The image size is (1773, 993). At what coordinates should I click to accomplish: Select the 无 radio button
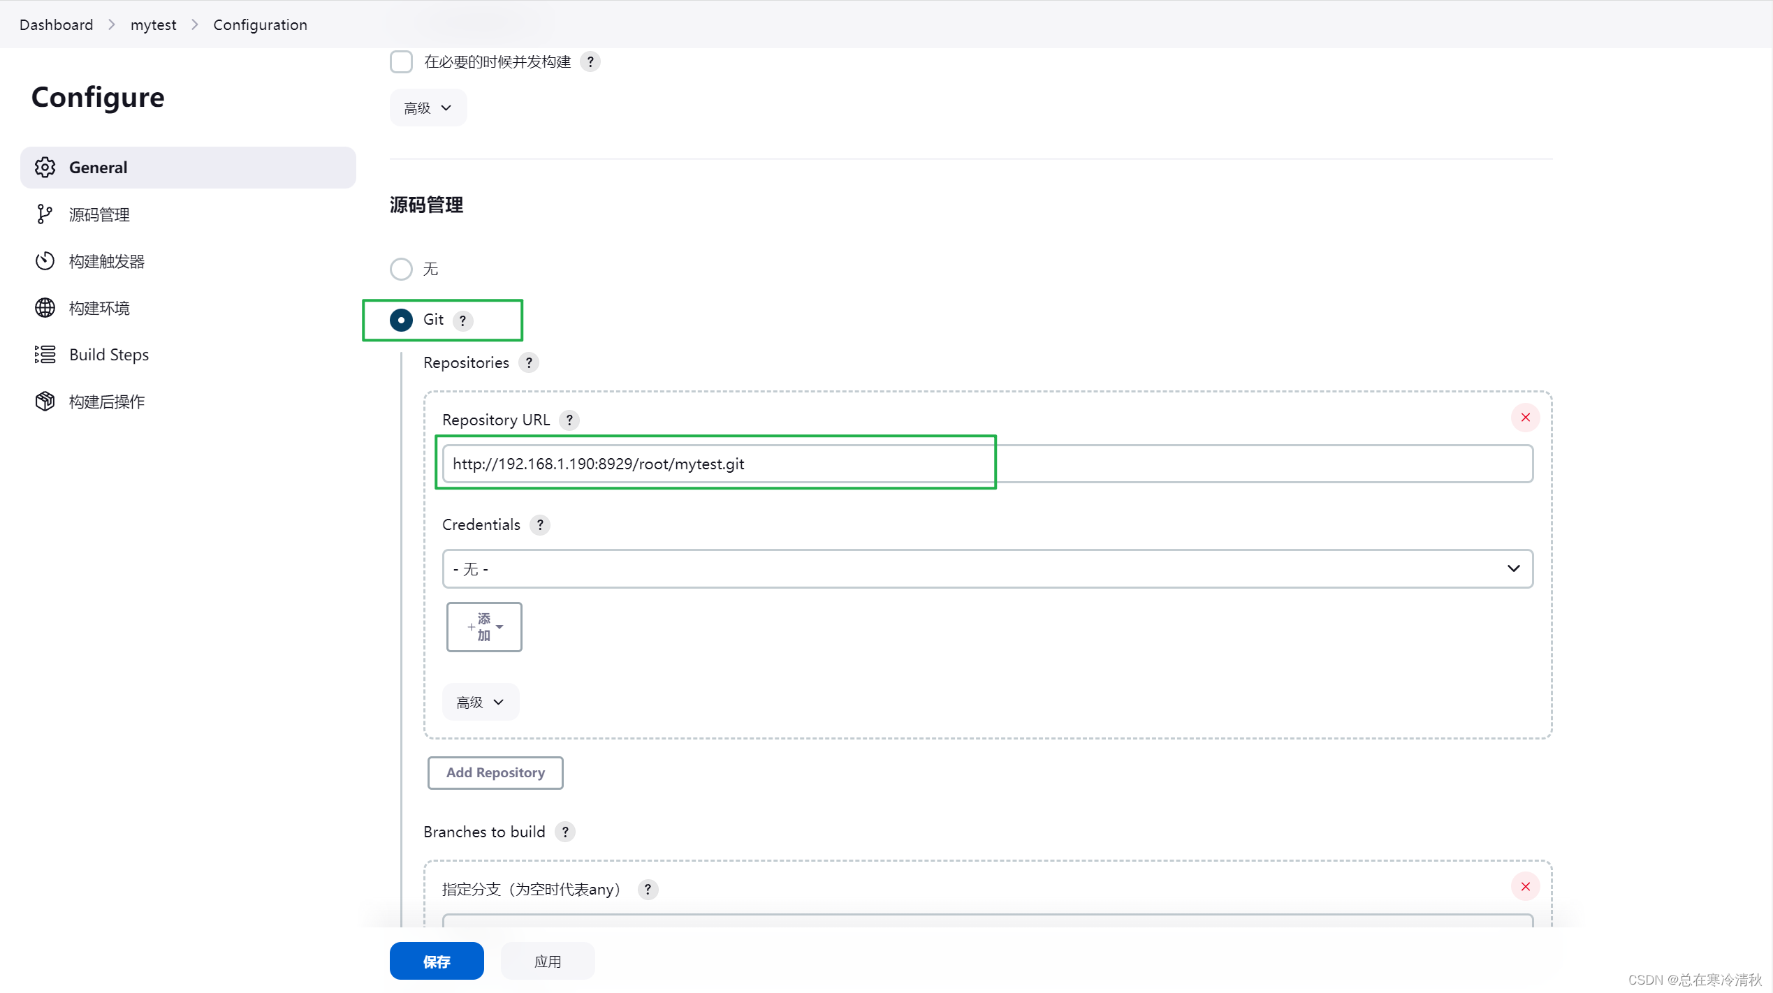click(400, 269)
